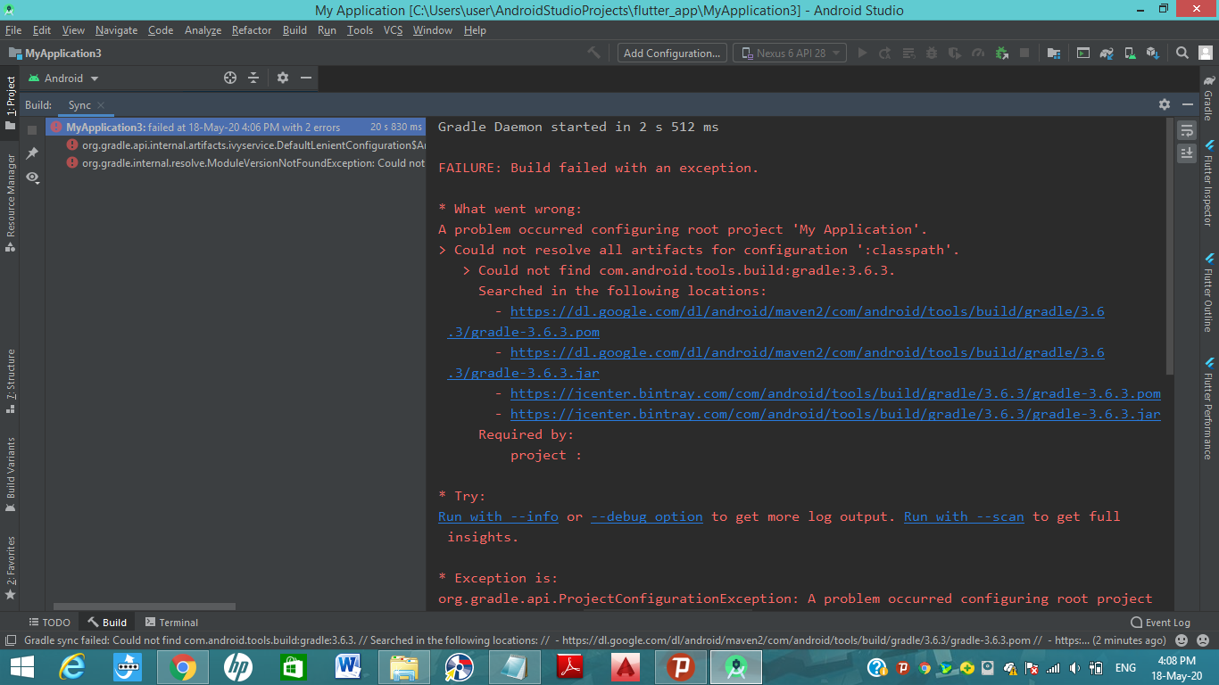Click the Apply Changes and Restart Activity icon

coord(885,53)
